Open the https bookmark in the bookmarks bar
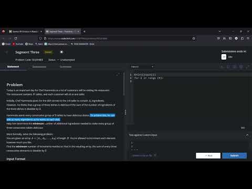Screen dimensions: 252x189 (56, 44)
